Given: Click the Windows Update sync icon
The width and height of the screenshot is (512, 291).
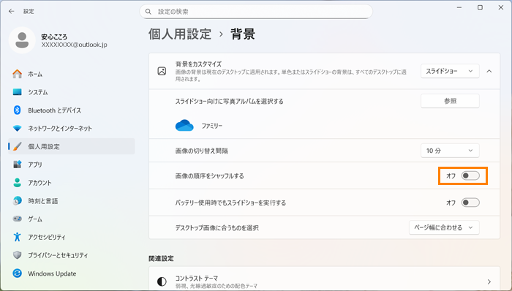Looking at the screenshot, I should [18, 273].
